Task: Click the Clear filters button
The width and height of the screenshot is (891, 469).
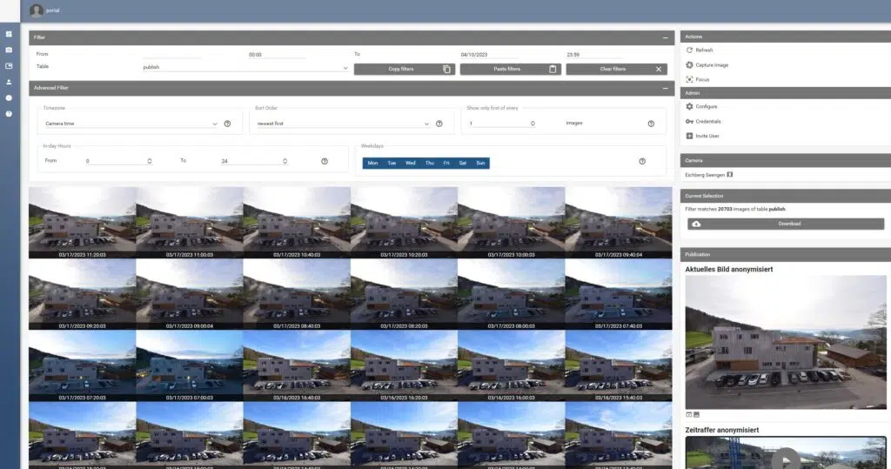Action: [x=616, y=69]
